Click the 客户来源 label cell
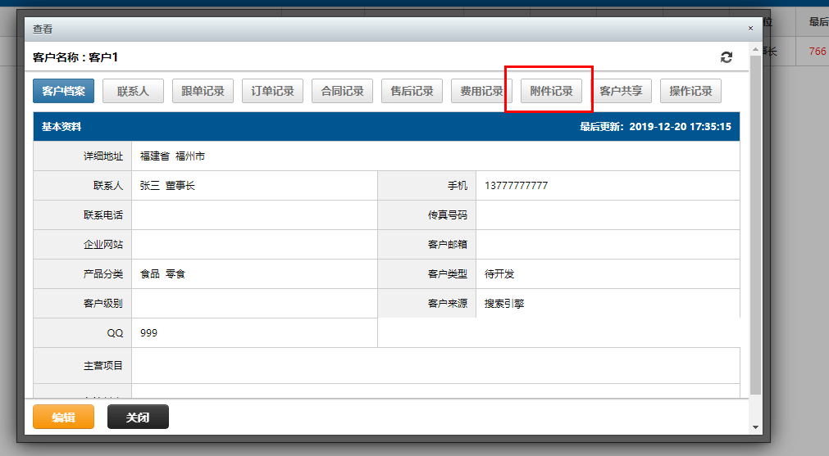The height and width of the screenshot is (456, 829). click(x=427, y=304)
